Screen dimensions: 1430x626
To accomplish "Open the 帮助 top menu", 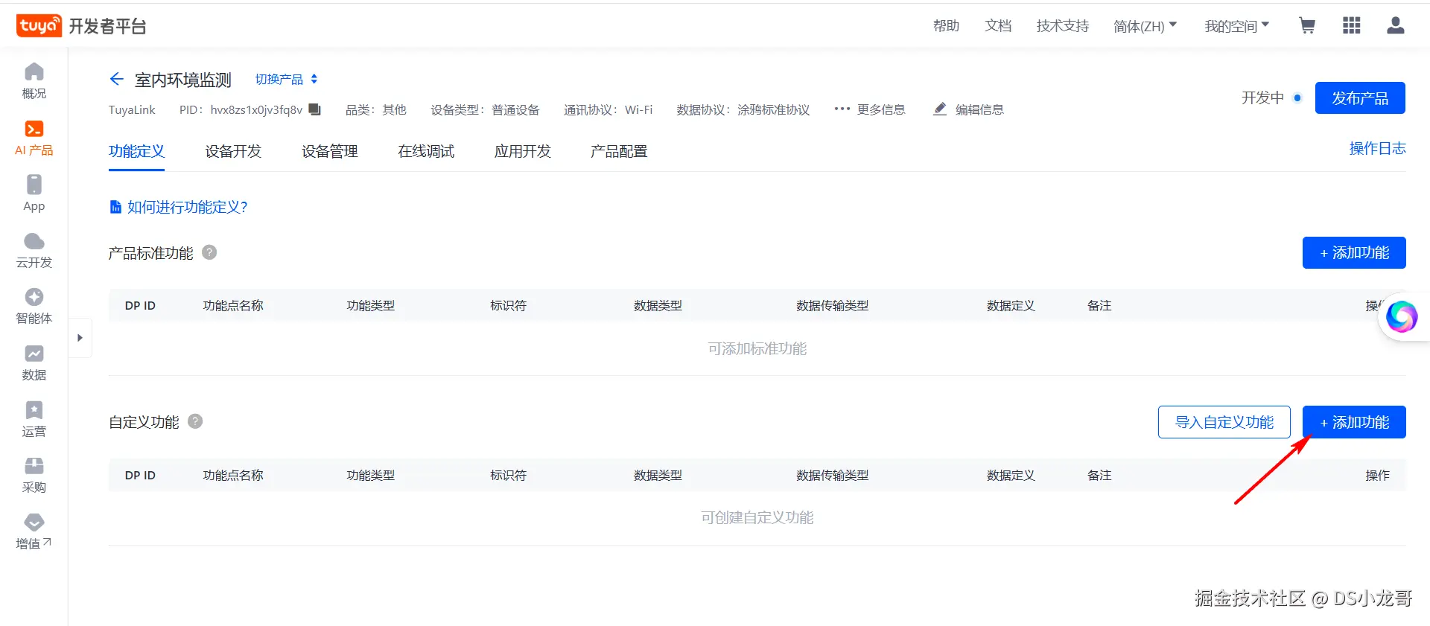I will (947, 26).
